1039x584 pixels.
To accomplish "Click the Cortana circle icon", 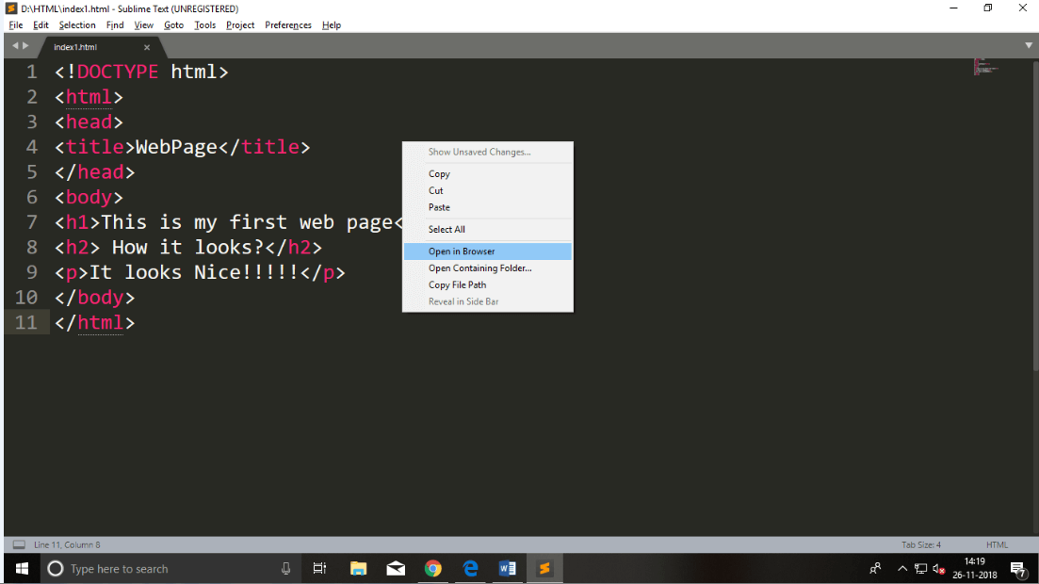I will 56,569.
